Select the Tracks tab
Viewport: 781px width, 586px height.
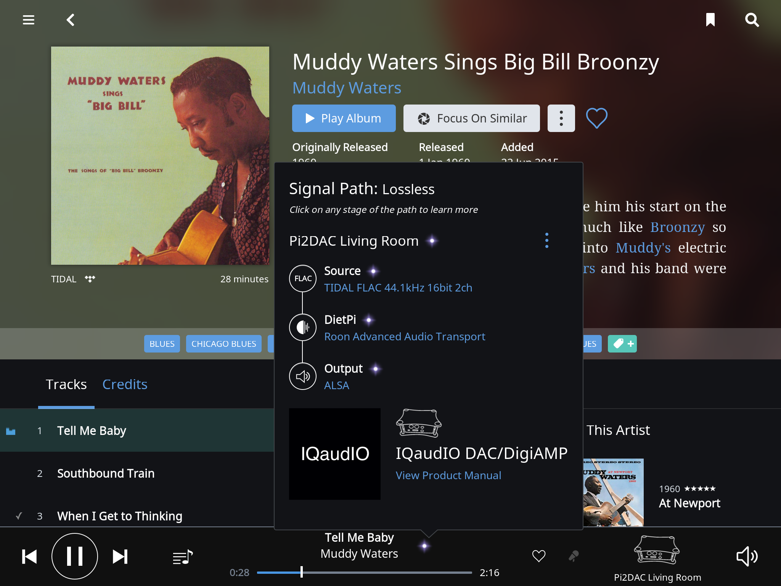pyautogui.click(x=66, y=384)
